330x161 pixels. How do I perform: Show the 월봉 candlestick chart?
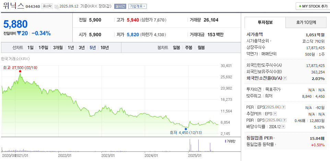(201, 48)
